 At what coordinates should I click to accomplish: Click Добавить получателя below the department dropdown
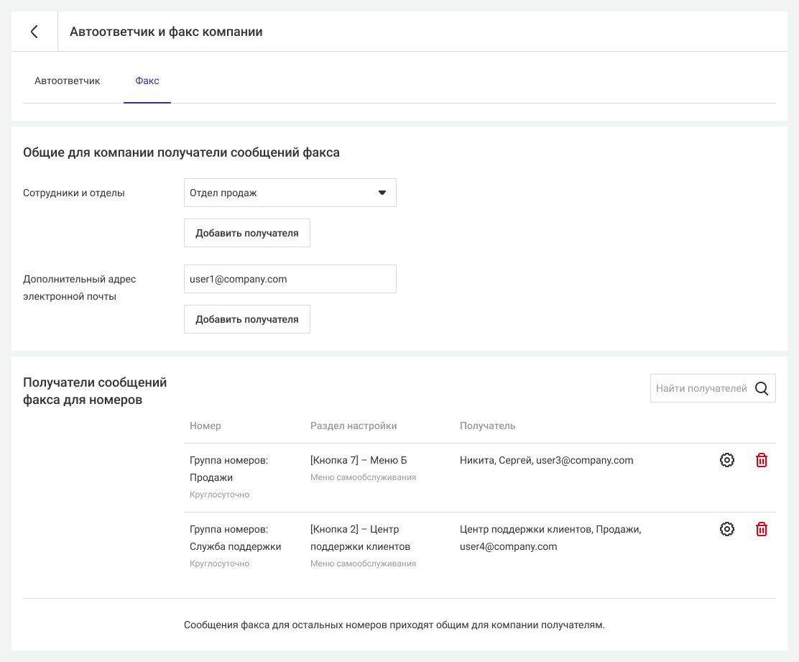point(246,233)
